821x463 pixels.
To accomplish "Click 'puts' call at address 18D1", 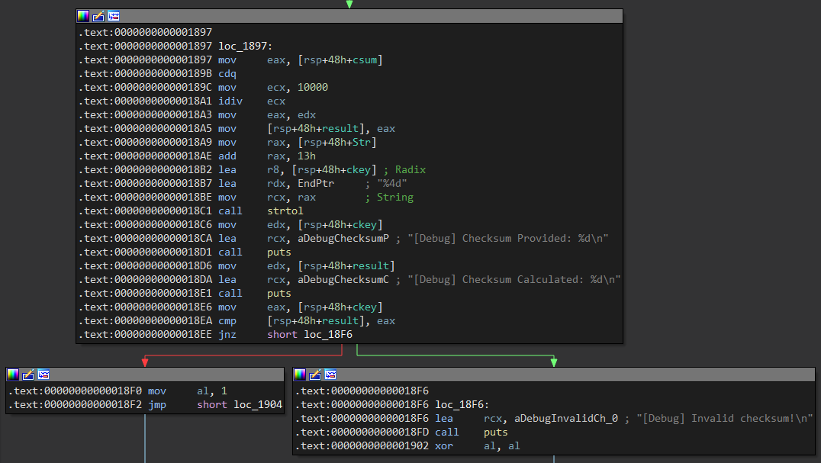I will [279, 252].
